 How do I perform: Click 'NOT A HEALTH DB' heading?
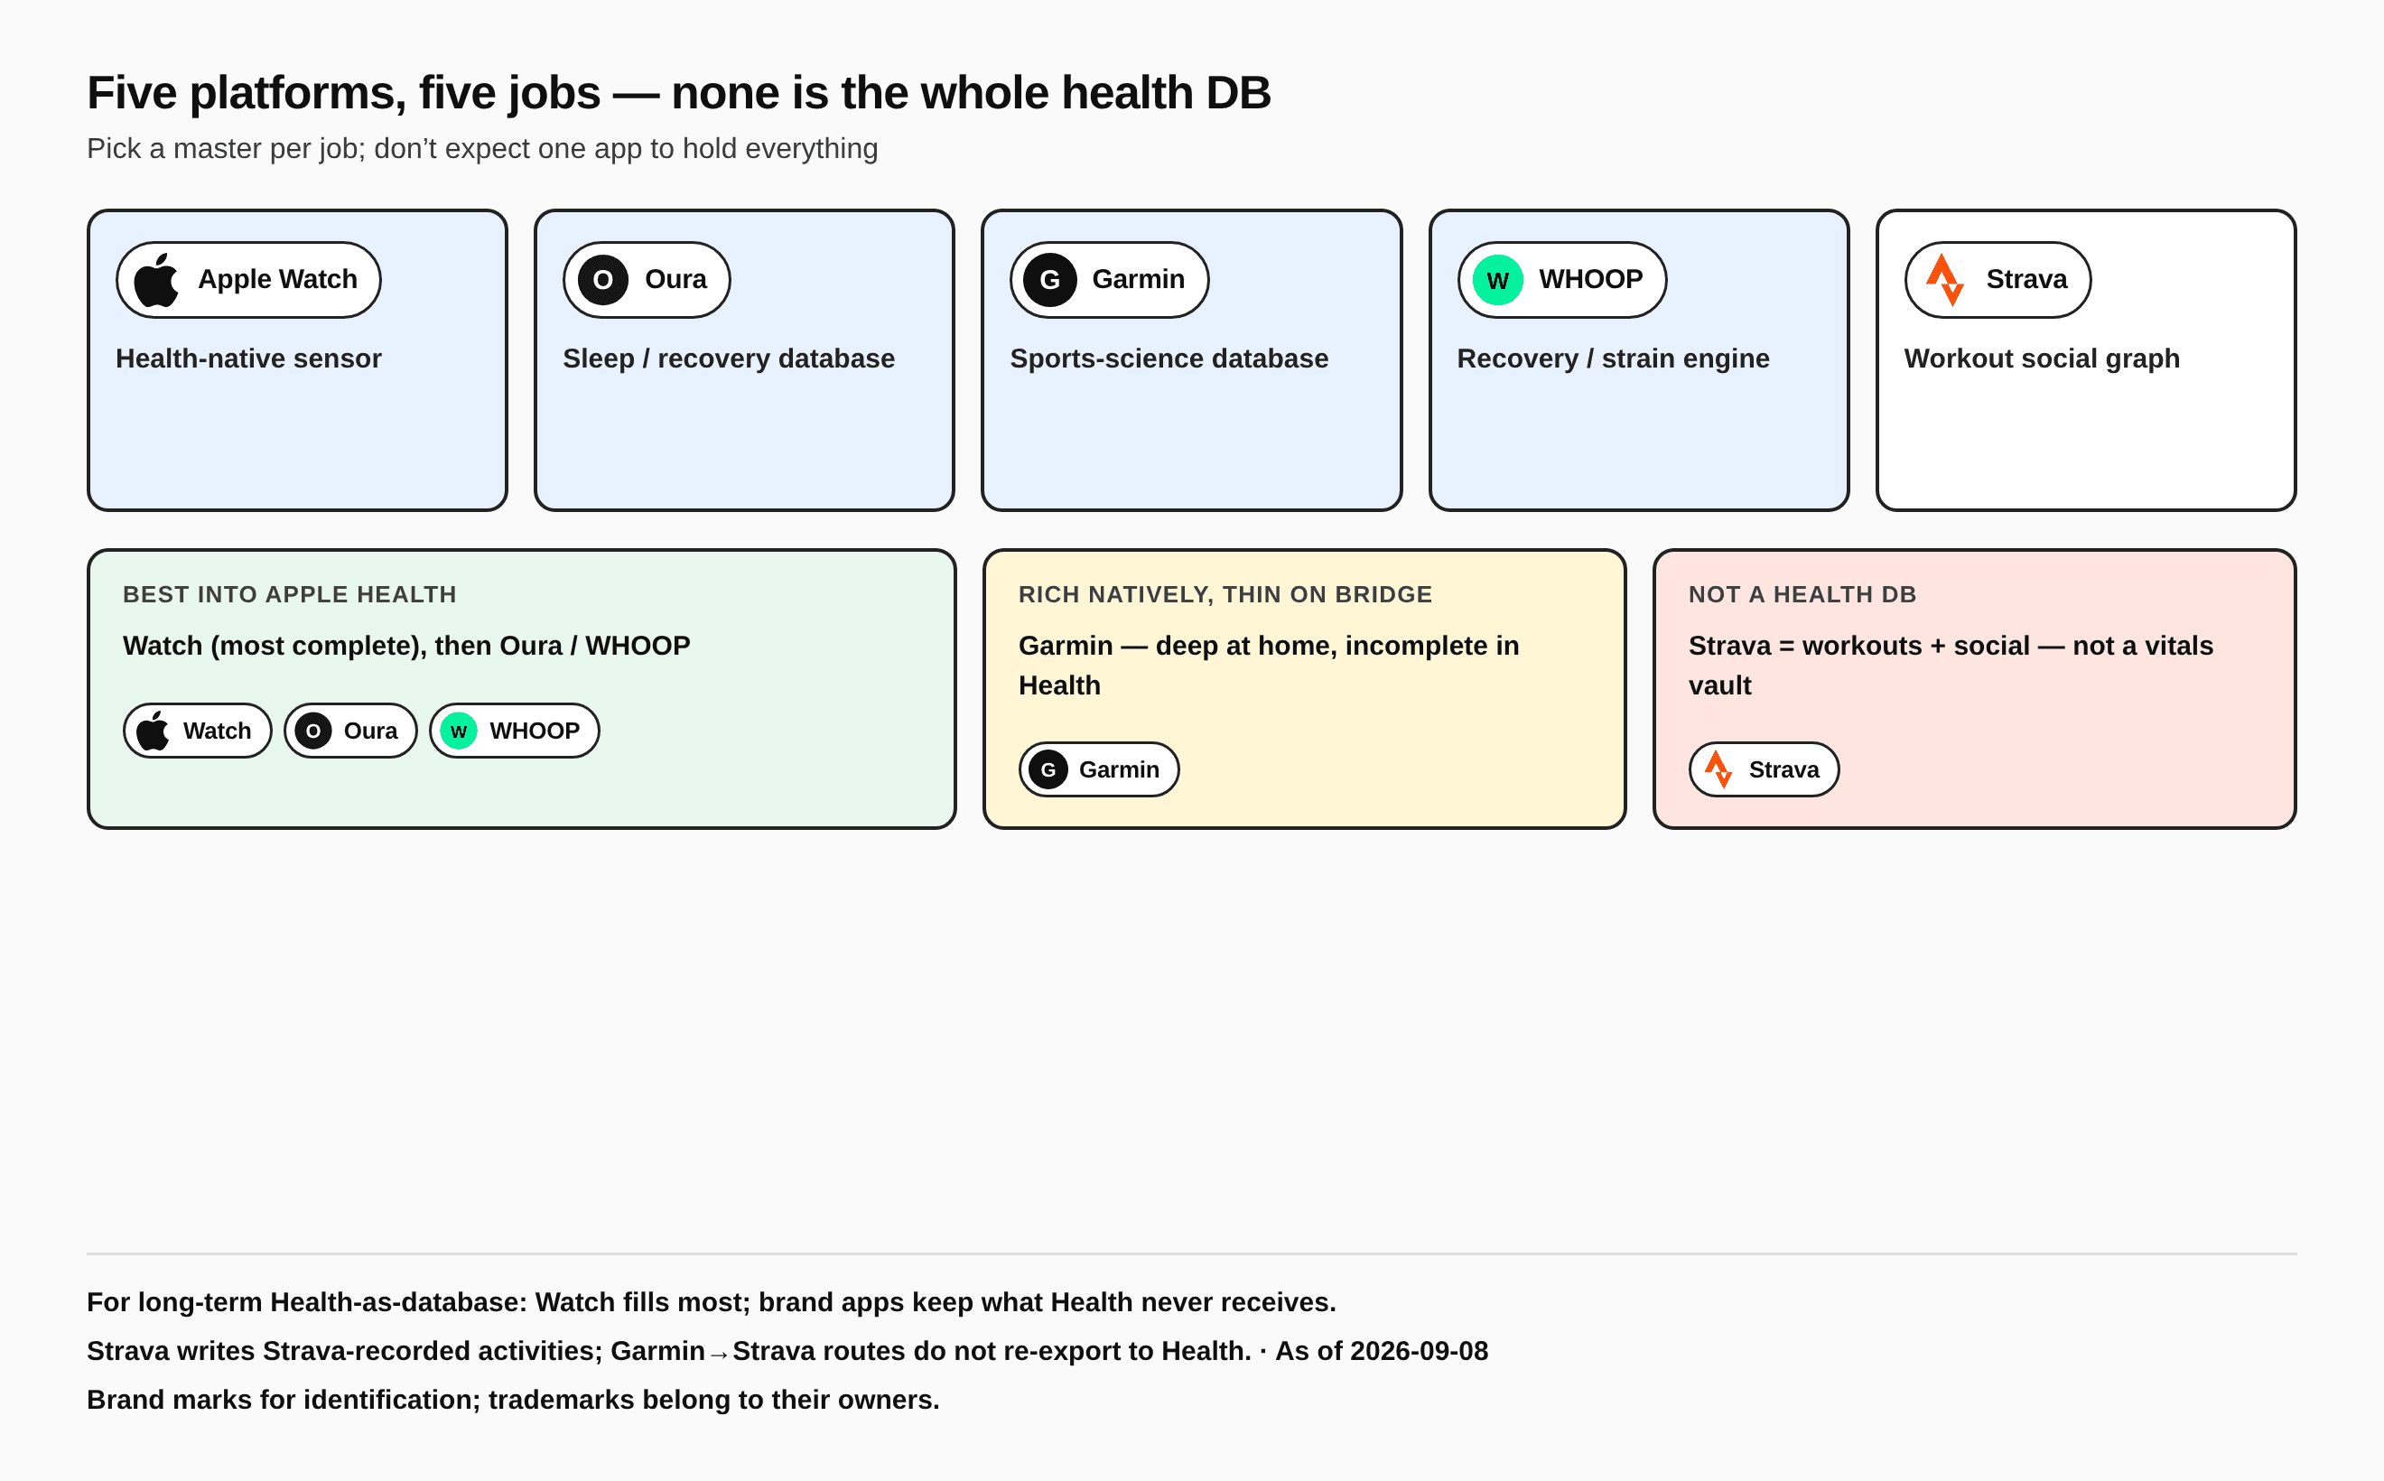[1802, 594]
